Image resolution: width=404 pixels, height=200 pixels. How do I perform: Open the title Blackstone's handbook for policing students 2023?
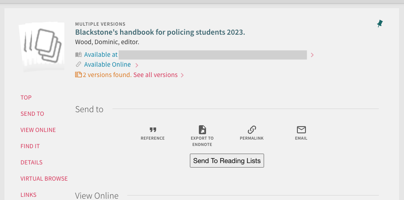click(160, 32)
